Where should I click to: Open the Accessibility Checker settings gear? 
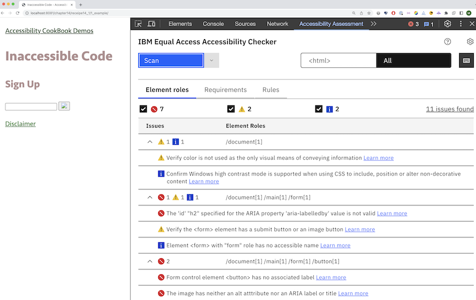[x=470, y=41]
